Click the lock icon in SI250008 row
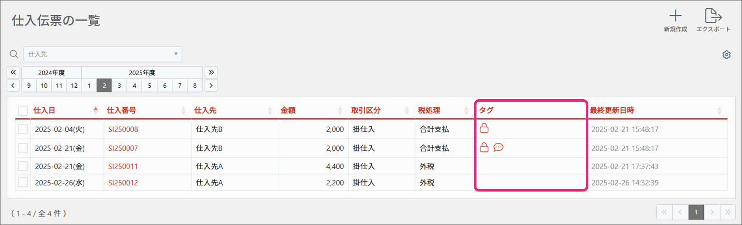The width and height of the screenshot is (742, 225). (x=484, y=128)
